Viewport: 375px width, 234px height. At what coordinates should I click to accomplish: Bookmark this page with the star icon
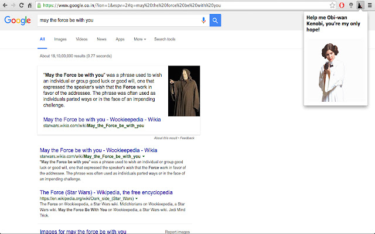coord(332,5)
